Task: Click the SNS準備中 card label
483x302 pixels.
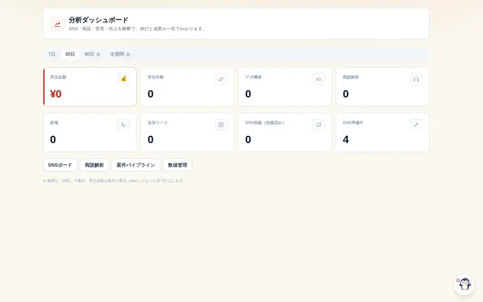Action: [x=353, y=123]
